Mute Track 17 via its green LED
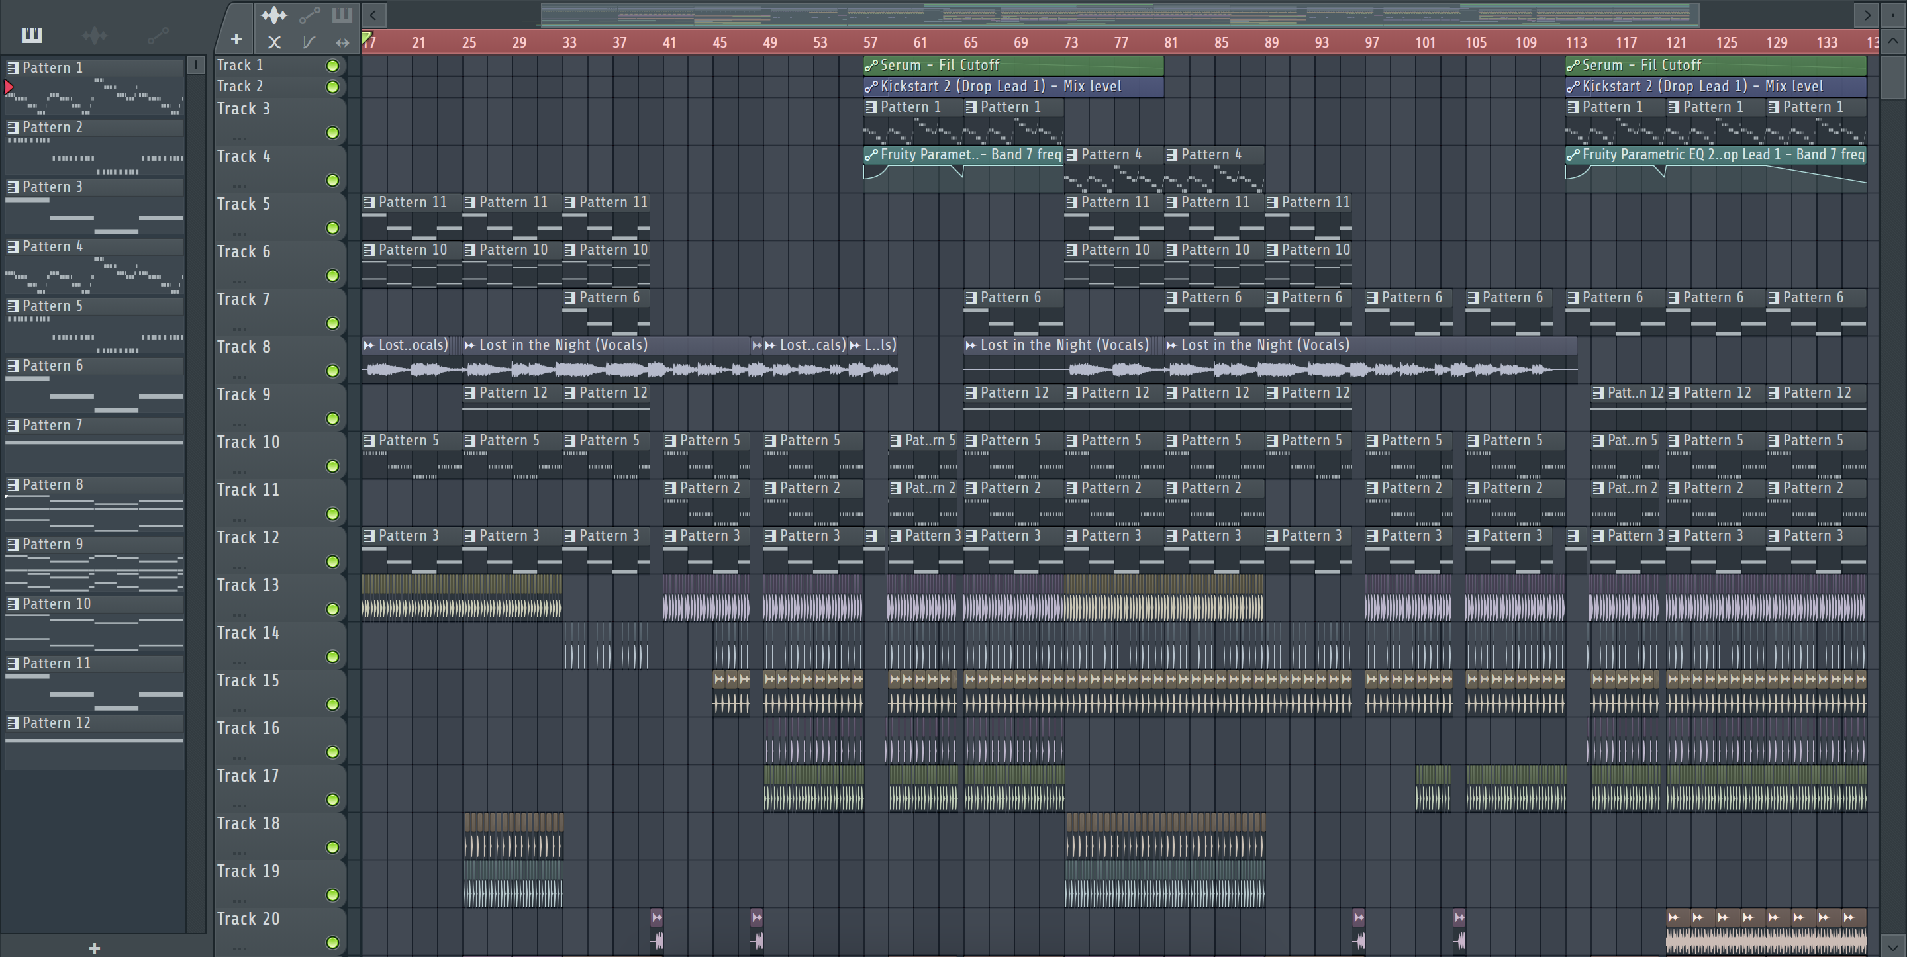This screenshot has width=1907, height=957. pyautogui.click(x=332, y=799)
